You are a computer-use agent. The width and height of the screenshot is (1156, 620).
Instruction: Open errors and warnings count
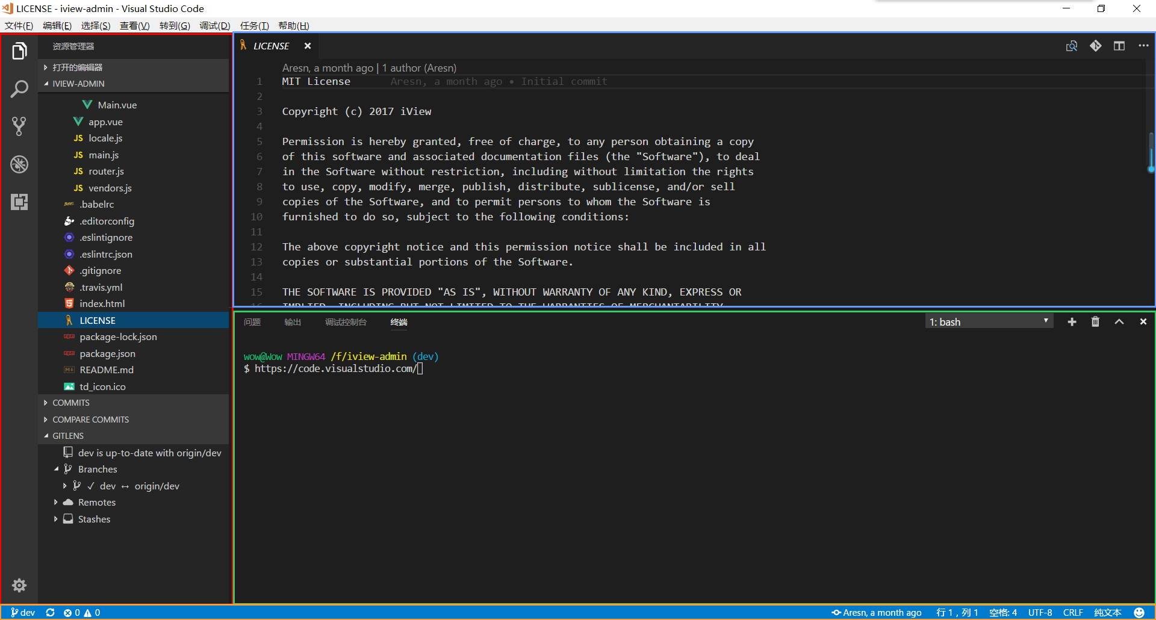tap(82, 612)
